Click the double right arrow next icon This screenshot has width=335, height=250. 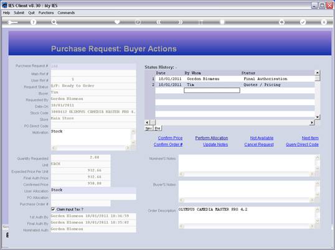[x=180, y=22]
